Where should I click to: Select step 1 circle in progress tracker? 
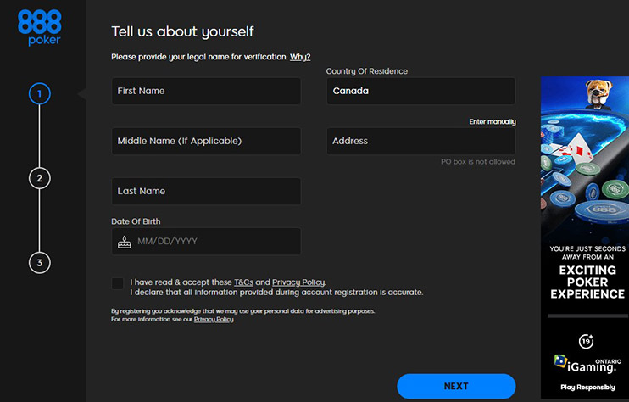tap(39, 93)
